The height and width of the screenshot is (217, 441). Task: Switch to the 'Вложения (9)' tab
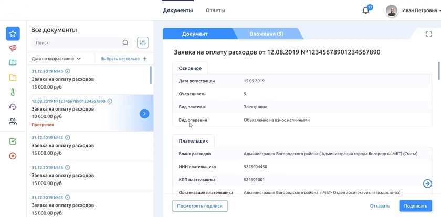point(266,34)
